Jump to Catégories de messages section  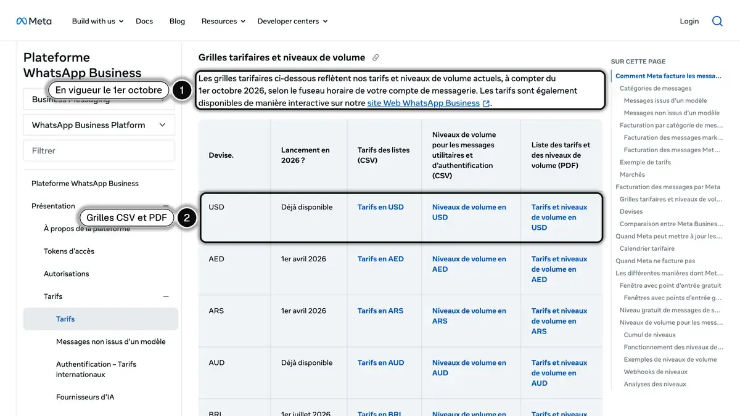click(x=656, y=88)
